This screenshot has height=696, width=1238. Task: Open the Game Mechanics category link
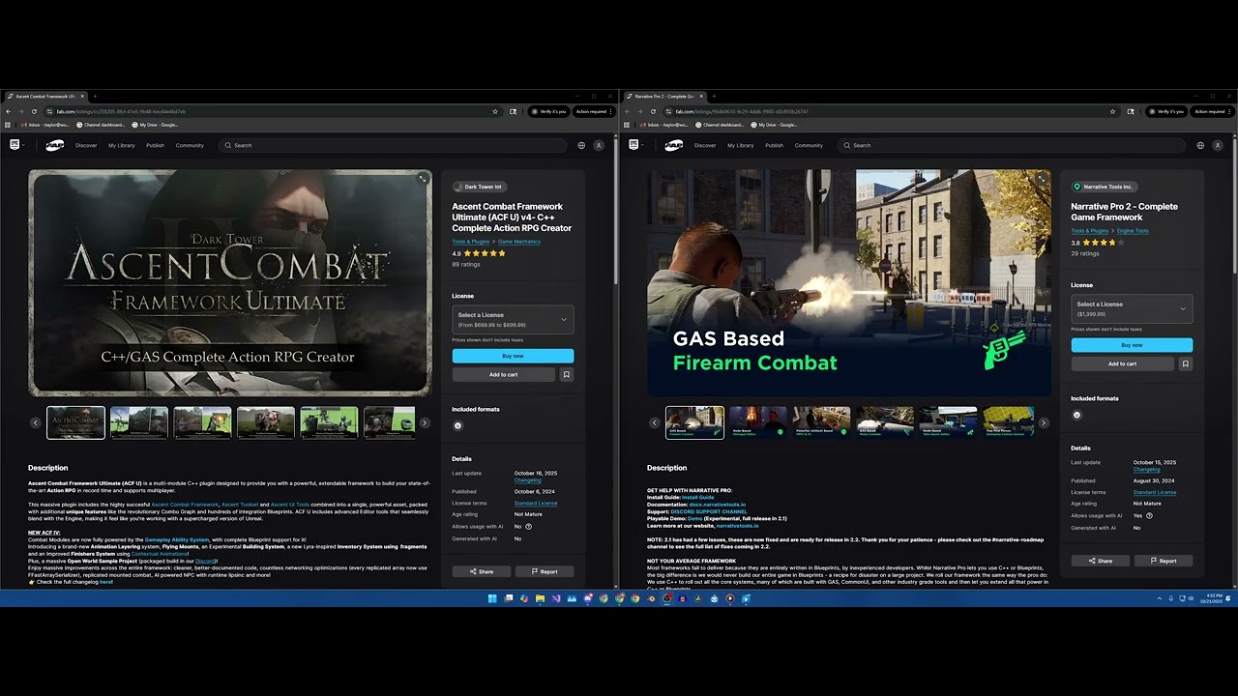(x=519, y=242)
